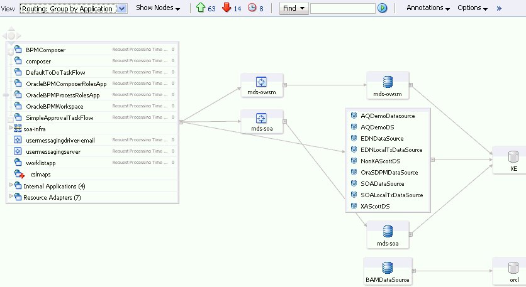Screen dimensions: 526x287
Task: Click the count 8 pending link
Action: click(261, 9)
